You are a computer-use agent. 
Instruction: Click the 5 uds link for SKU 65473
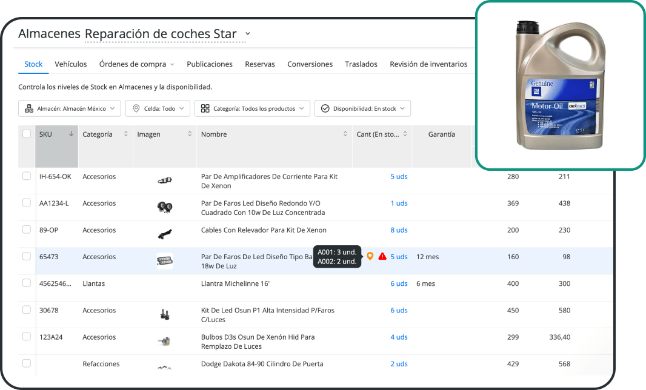(x=399, y=257)
